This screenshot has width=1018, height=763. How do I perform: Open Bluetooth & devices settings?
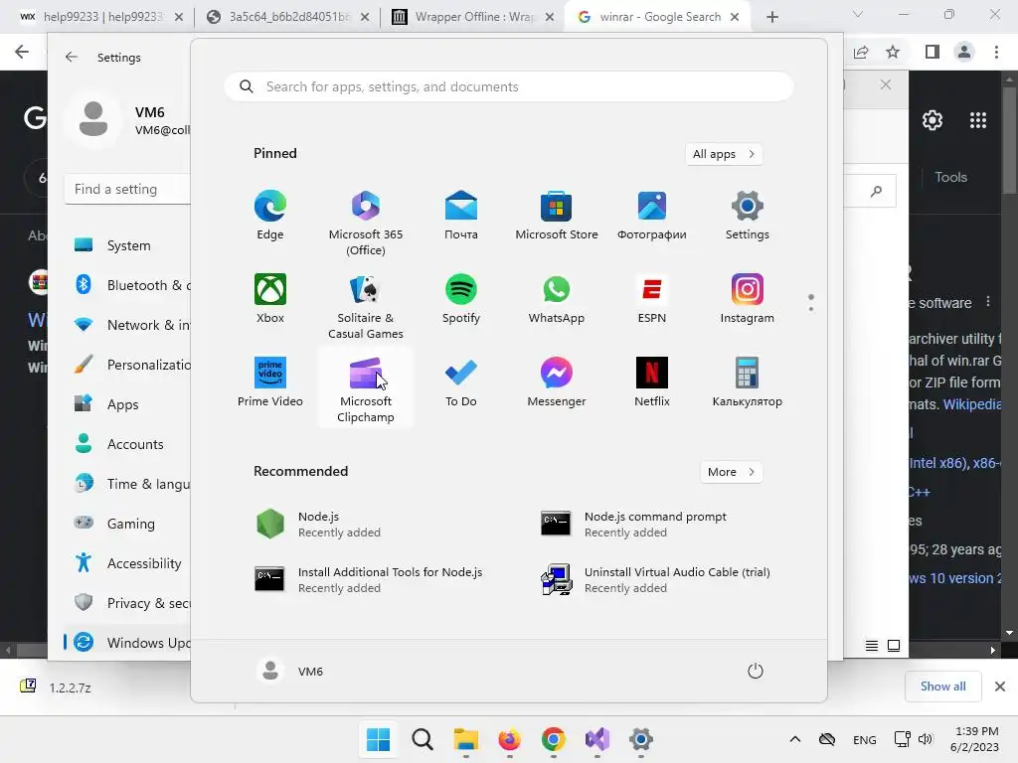tap(127, 285)
